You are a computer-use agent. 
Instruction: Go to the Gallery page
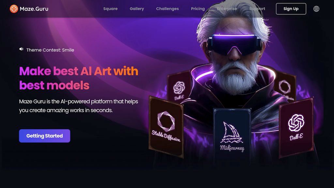click(137, 9)
